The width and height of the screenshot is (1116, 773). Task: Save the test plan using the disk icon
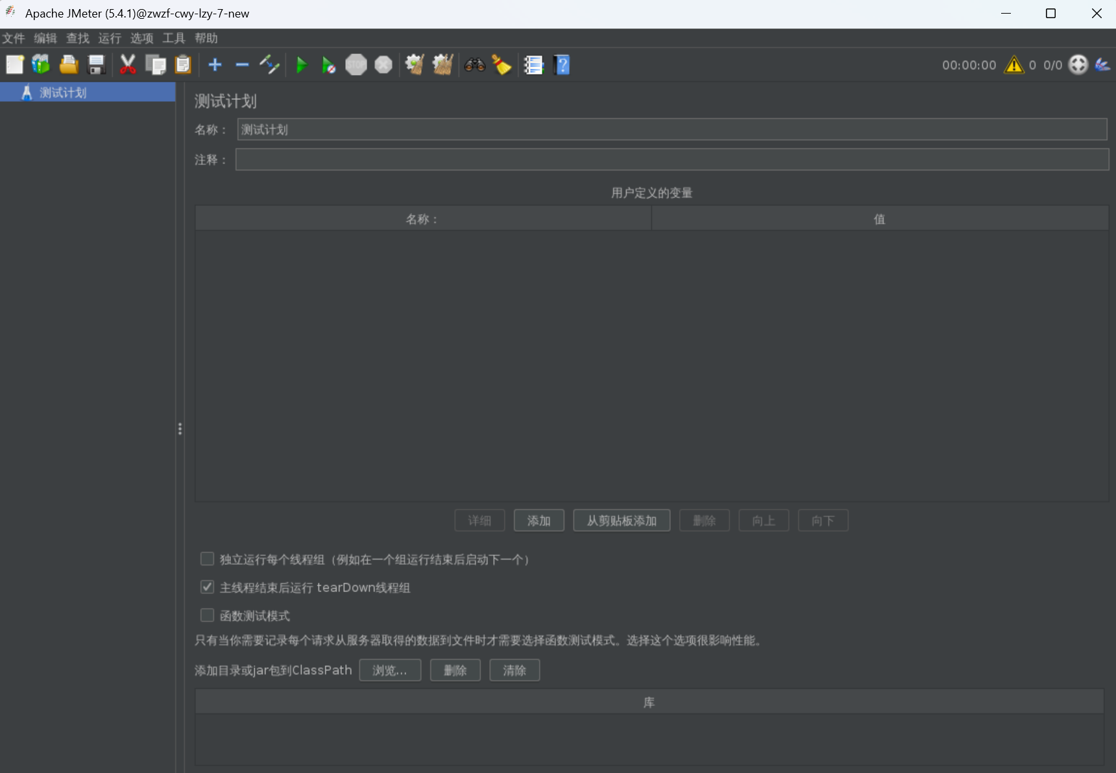96,64
